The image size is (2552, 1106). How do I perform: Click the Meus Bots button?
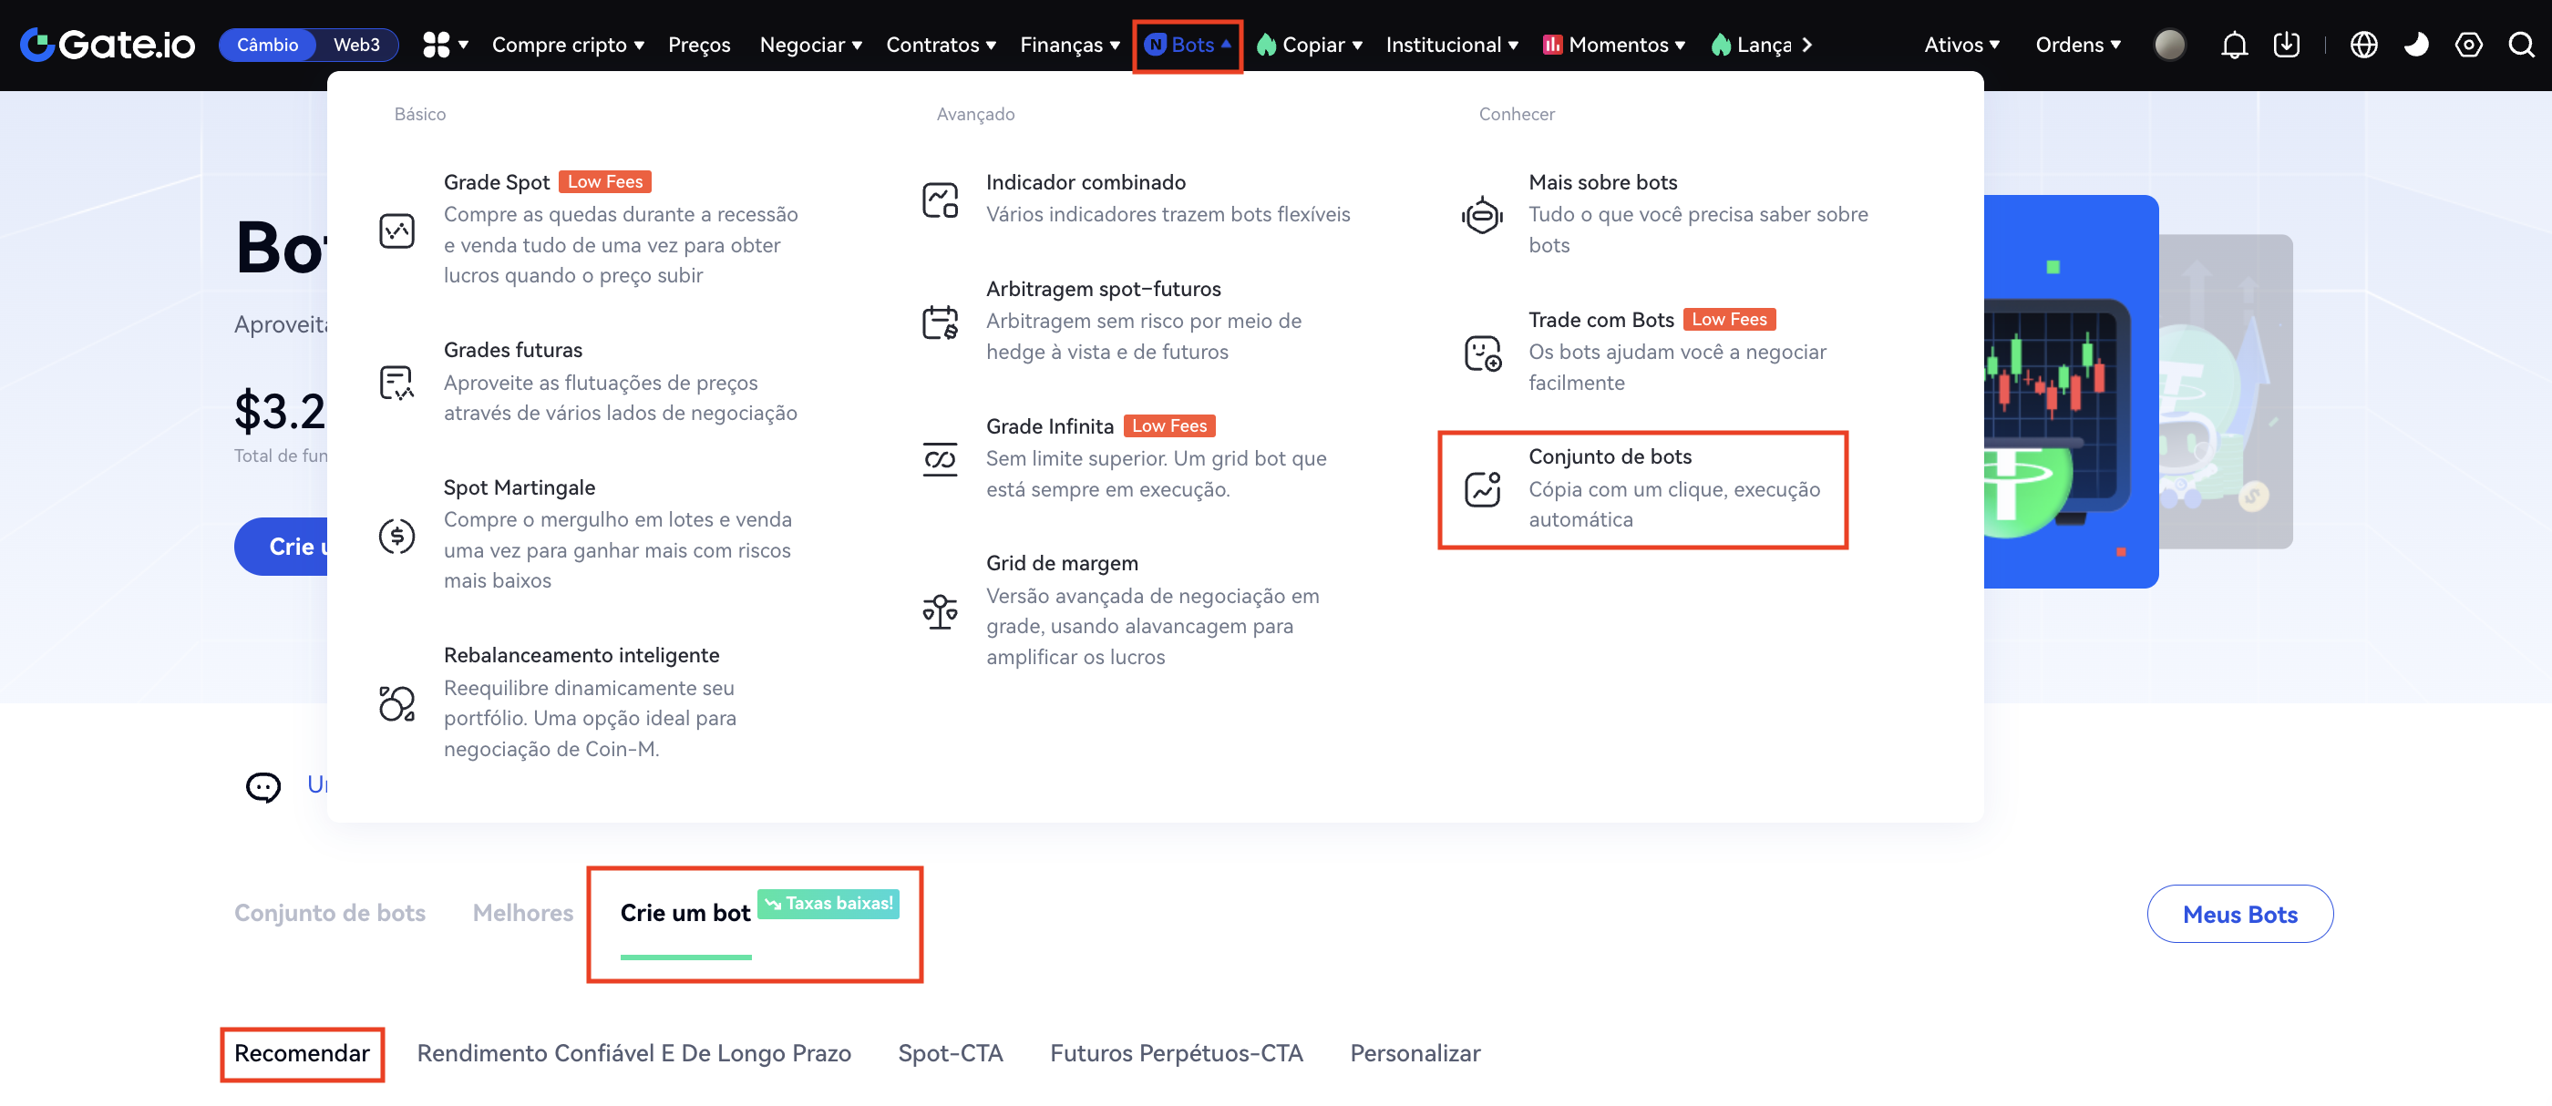(2239, 914)
